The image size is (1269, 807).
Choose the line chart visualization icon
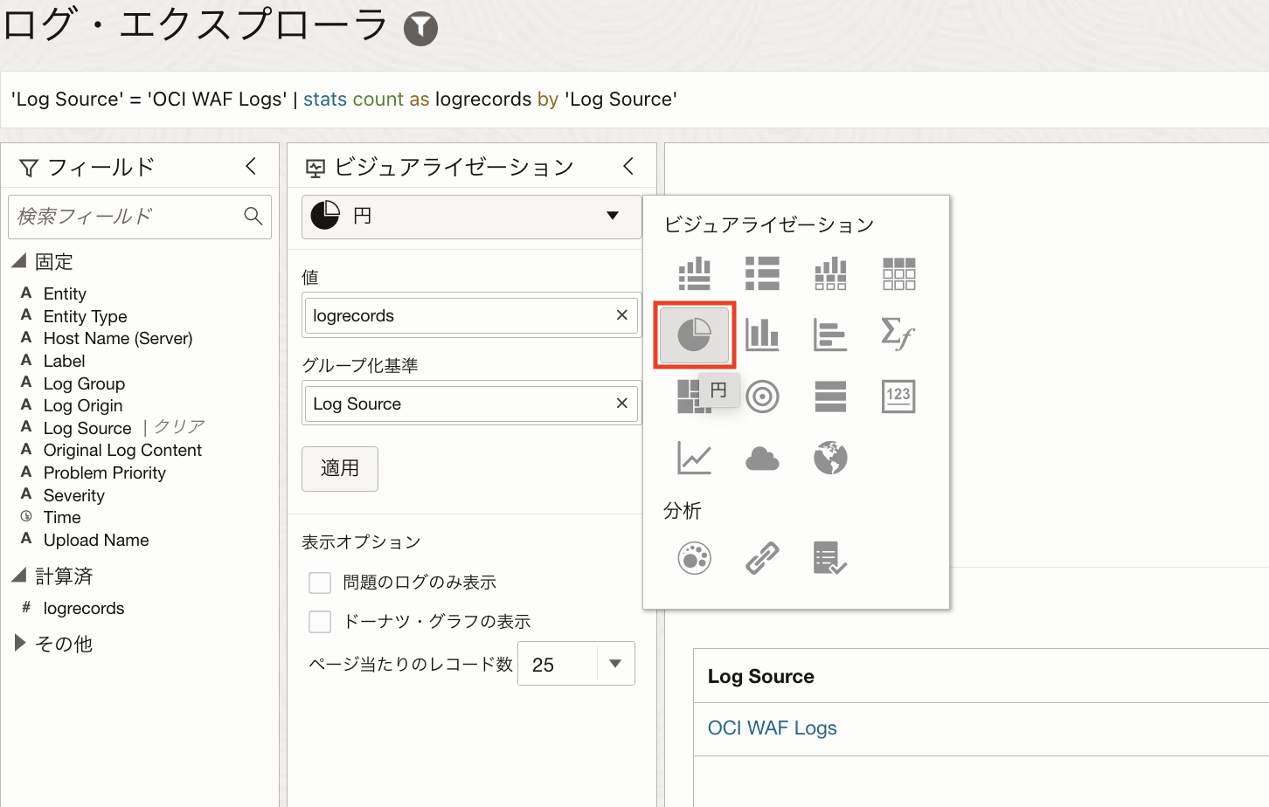[694, 459]
